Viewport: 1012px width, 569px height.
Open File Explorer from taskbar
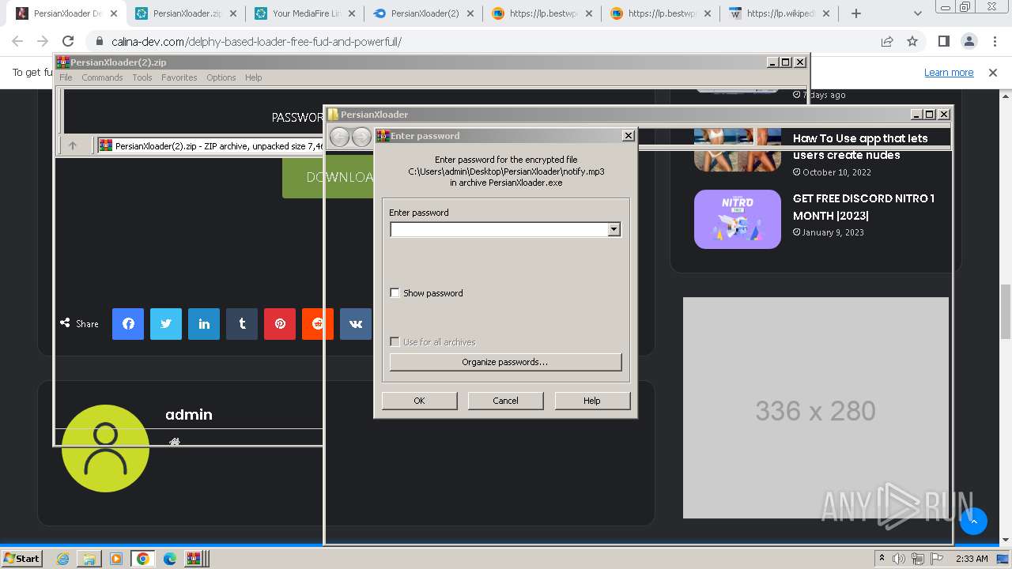tap(89, 559)
